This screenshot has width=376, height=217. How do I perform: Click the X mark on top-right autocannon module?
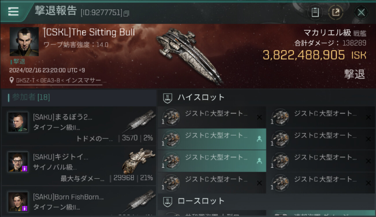368,117
